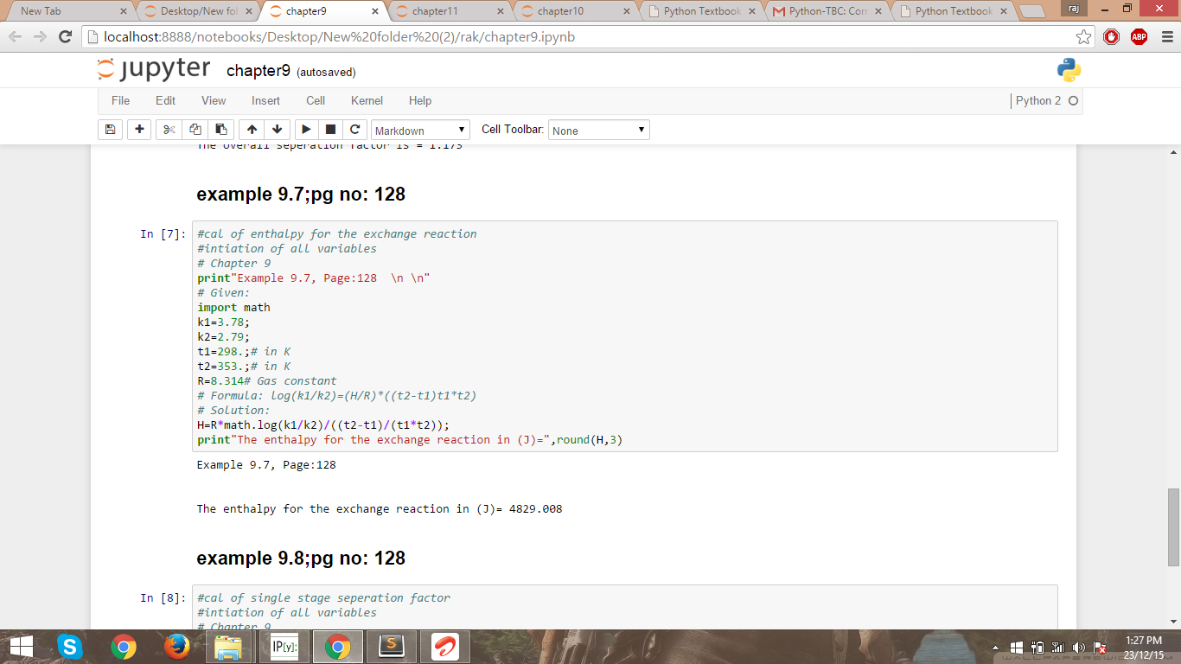Select the In [8] code cell editor
The height and width of the screenshot is (664, 1181).
click(624, 607)
